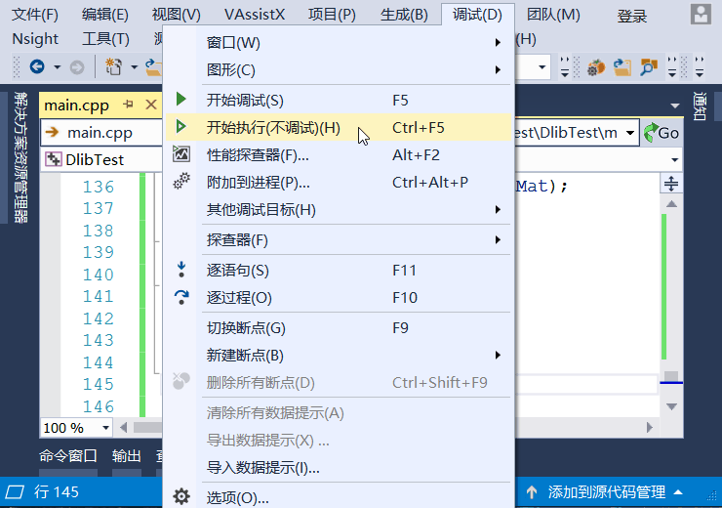Click the vertical scrollbar down arrow

tap(671, 406)
